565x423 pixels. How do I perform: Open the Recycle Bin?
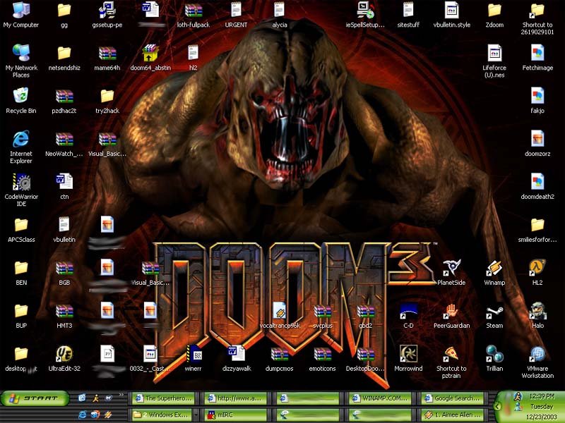point(21,101)
